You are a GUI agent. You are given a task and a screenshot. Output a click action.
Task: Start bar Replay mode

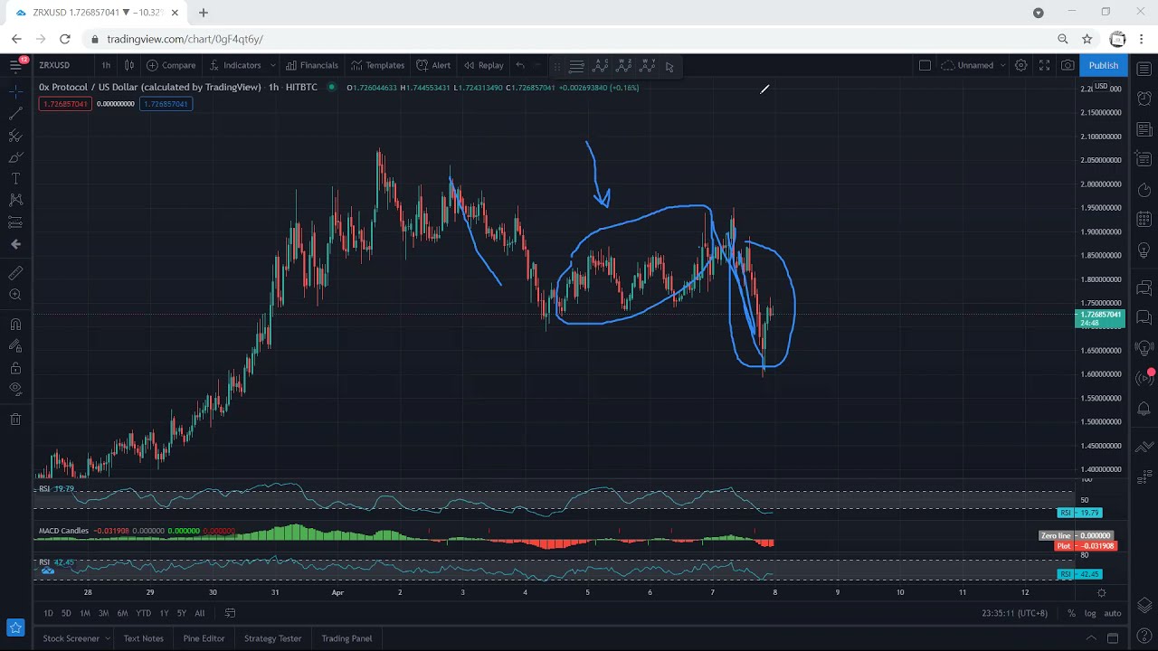[484, 65]
